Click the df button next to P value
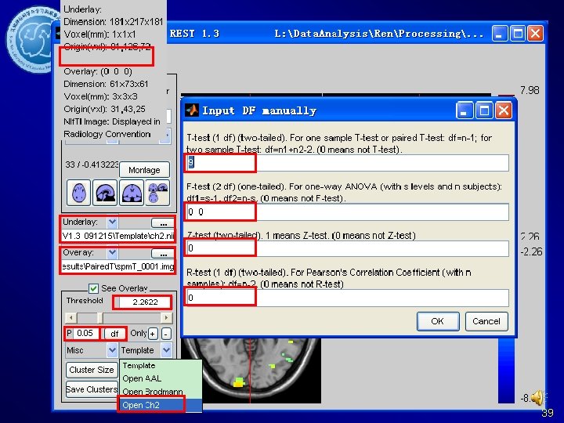The width and height of the screenshot is (564, 423). (x=114, y=334)
